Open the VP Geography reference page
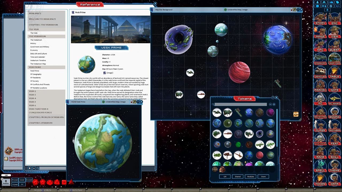The height and width of the screenshot is (192, 342). click(36, 74)
